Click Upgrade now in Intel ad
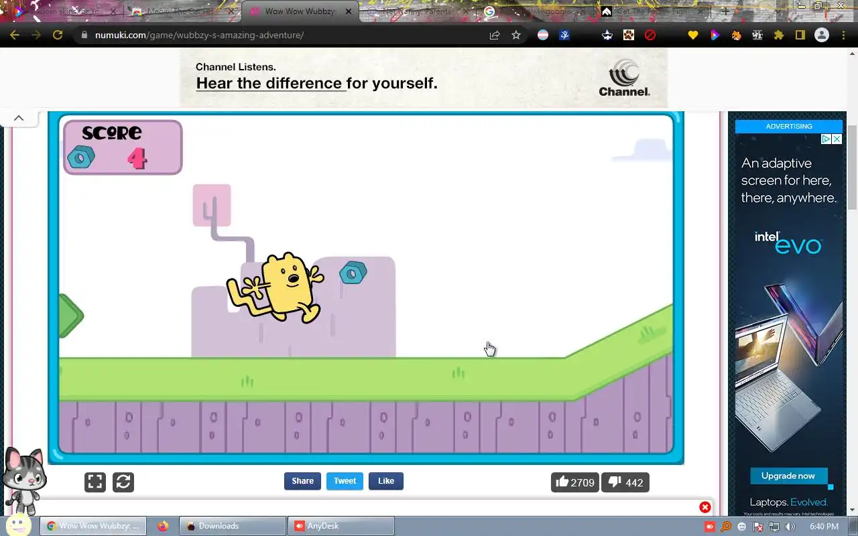The height and width of the screenshot is (536, 858). [x=788, y=476]
